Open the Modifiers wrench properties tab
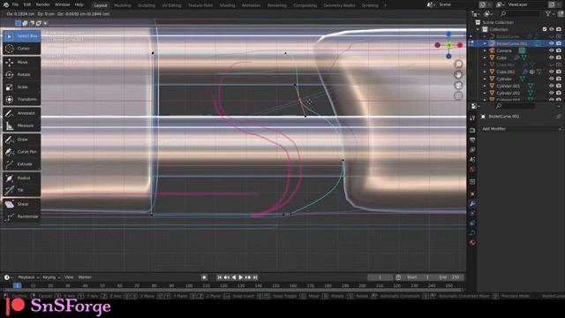 point(472,204)
